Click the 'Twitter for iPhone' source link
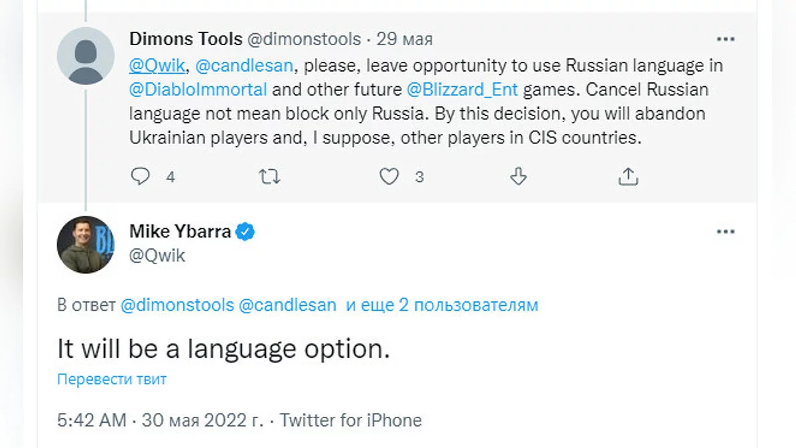The image size is (796, 448). 350,420
